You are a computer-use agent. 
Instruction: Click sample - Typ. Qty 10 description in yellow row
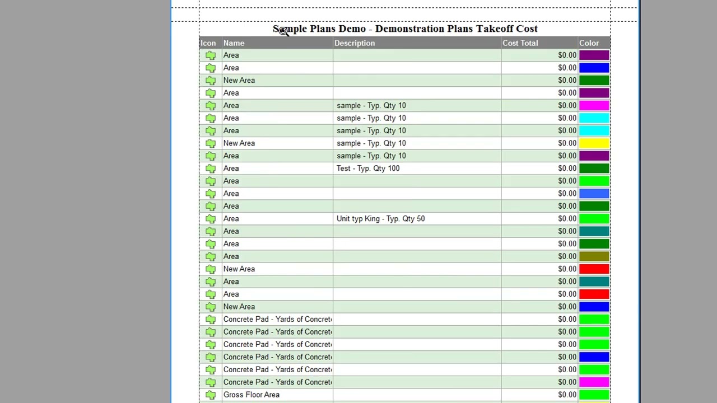pos(371,143)
